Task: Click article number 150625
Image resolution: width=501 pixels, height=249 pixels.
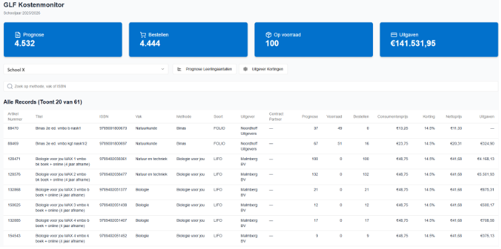Action: point(14,205)
